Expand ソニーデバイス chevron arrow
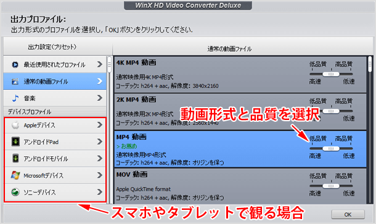Screen dimensions: 376x224 (x=100, y=192)
